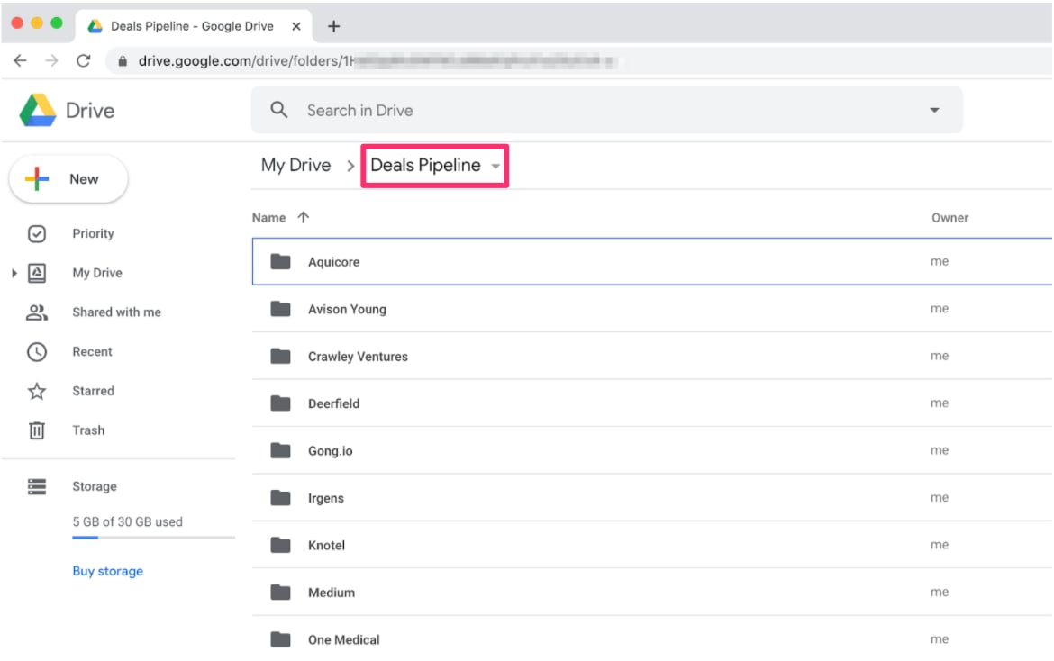Click the Storage icon
Screen dimensions: 1054x661
pyautogui.click(x=37, y=486)
